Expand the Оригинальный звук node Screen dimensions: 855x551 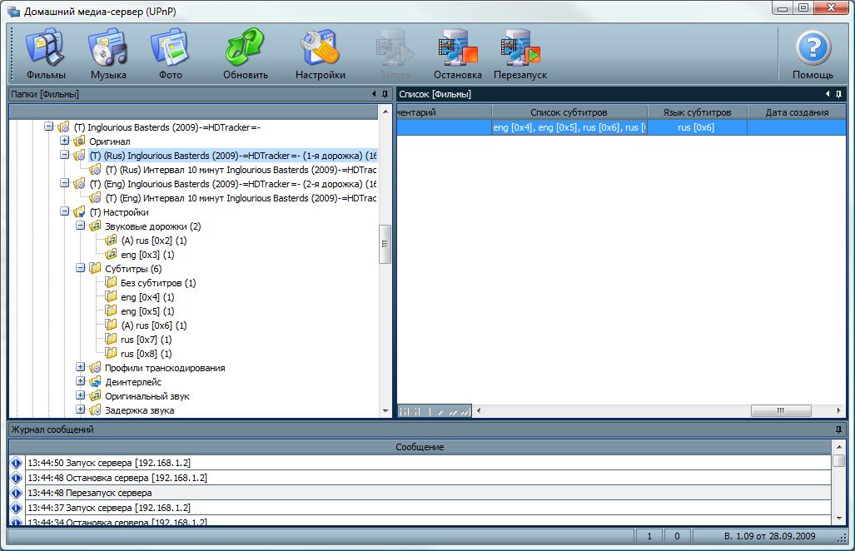click(x=80, y=395)
